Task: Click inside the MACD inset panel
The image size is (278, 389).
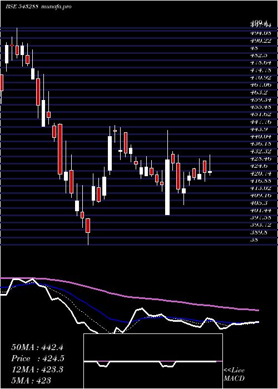Action: pyautogui.click(x=153, y=361)
